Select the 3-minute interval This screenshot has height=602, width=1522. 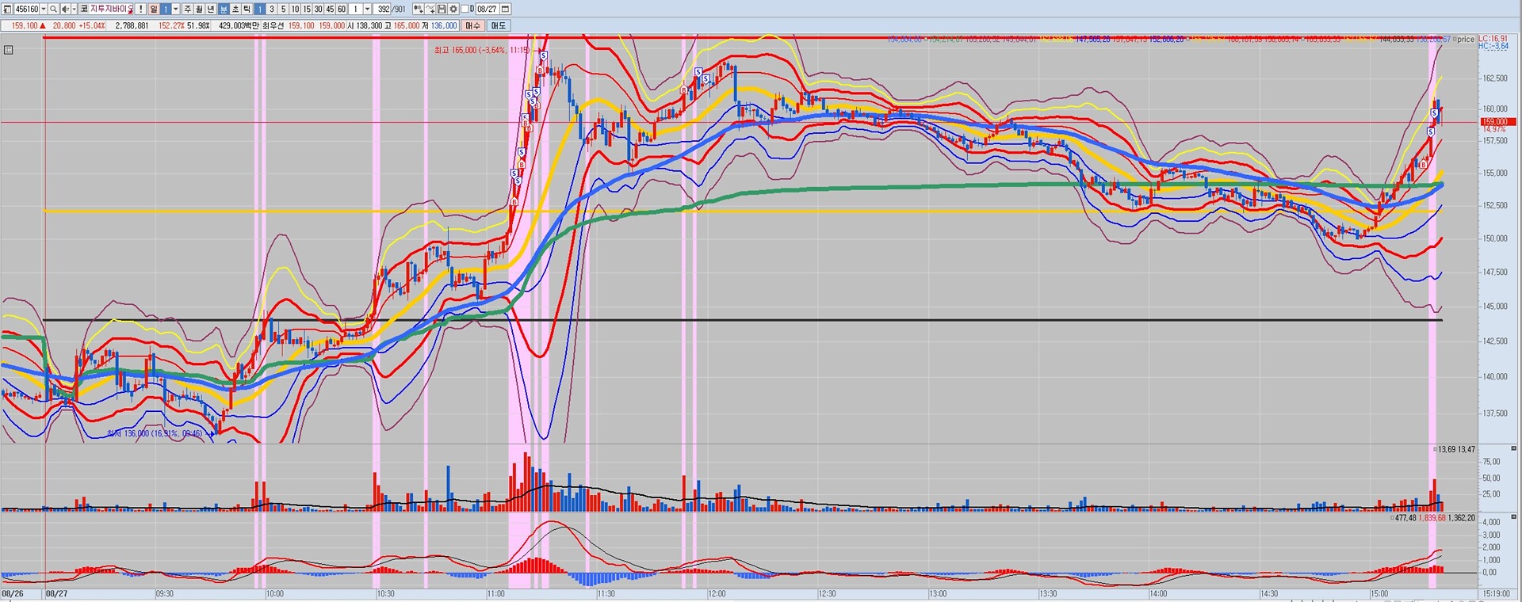[x=272, y=9]
